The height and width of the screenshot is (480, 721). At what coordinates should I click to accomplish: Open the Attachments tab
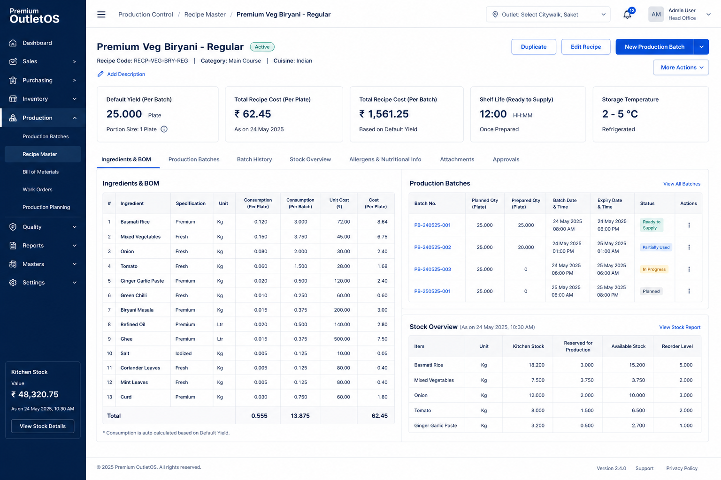pos(457,159)
